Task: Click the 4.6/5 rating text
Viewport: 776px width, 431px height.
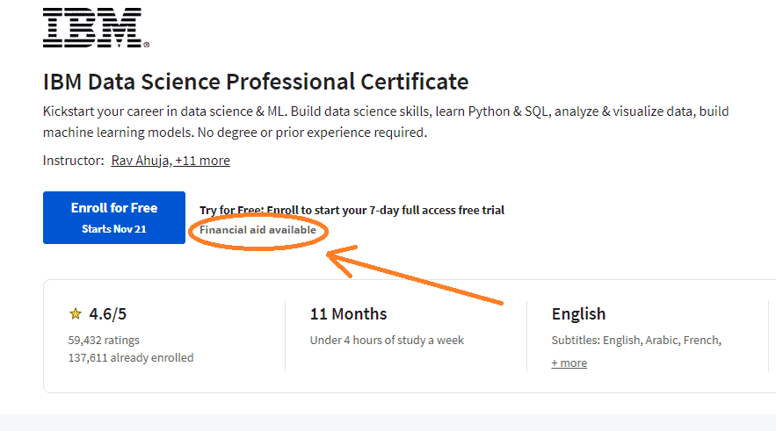Action: pyautogui.click(x=108, y=314)
